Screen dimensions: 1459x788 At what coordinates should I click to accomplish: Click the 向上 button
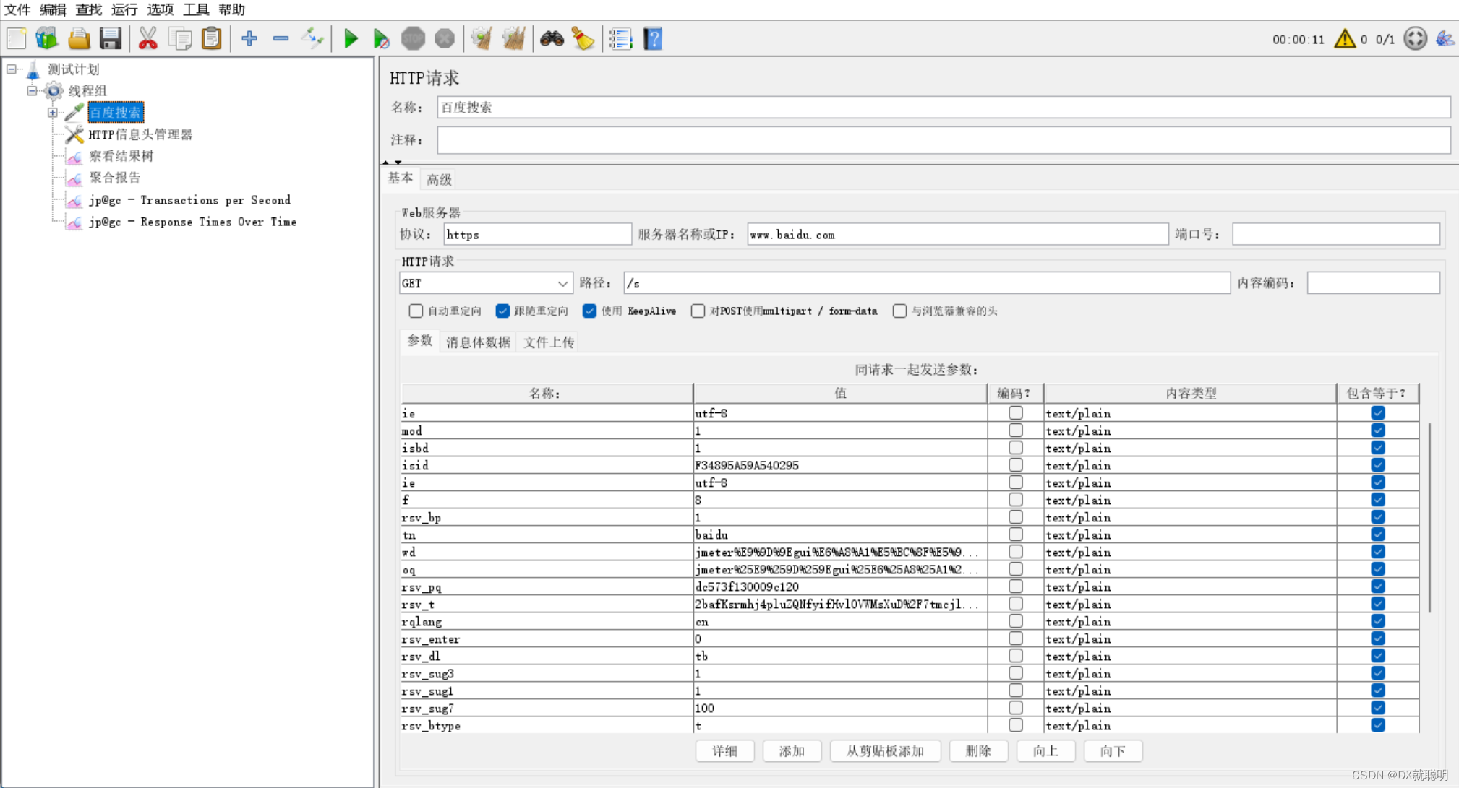pyautogui.click(x=1045, y=751)
